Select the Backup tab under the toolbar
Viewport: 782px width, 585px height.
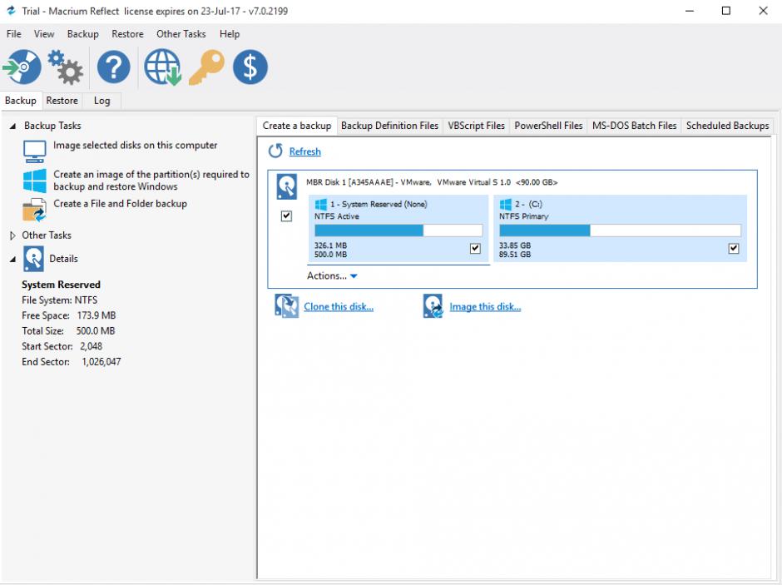21,101
